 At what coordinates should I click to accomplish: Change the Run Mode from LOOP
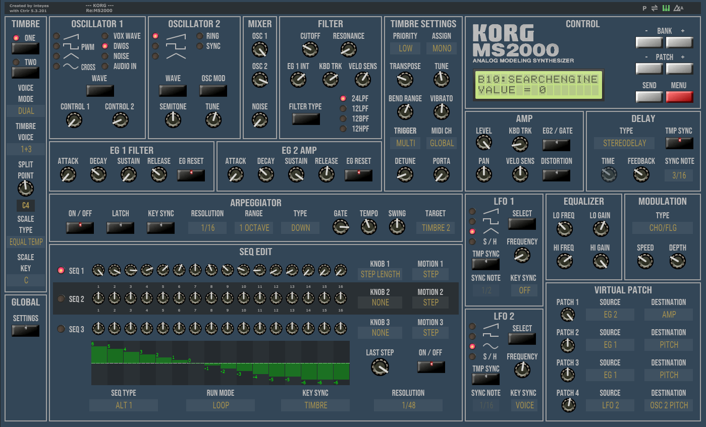click(x=221, y=405)
